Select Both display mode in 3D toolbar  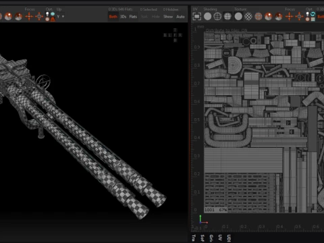(113, 17)
